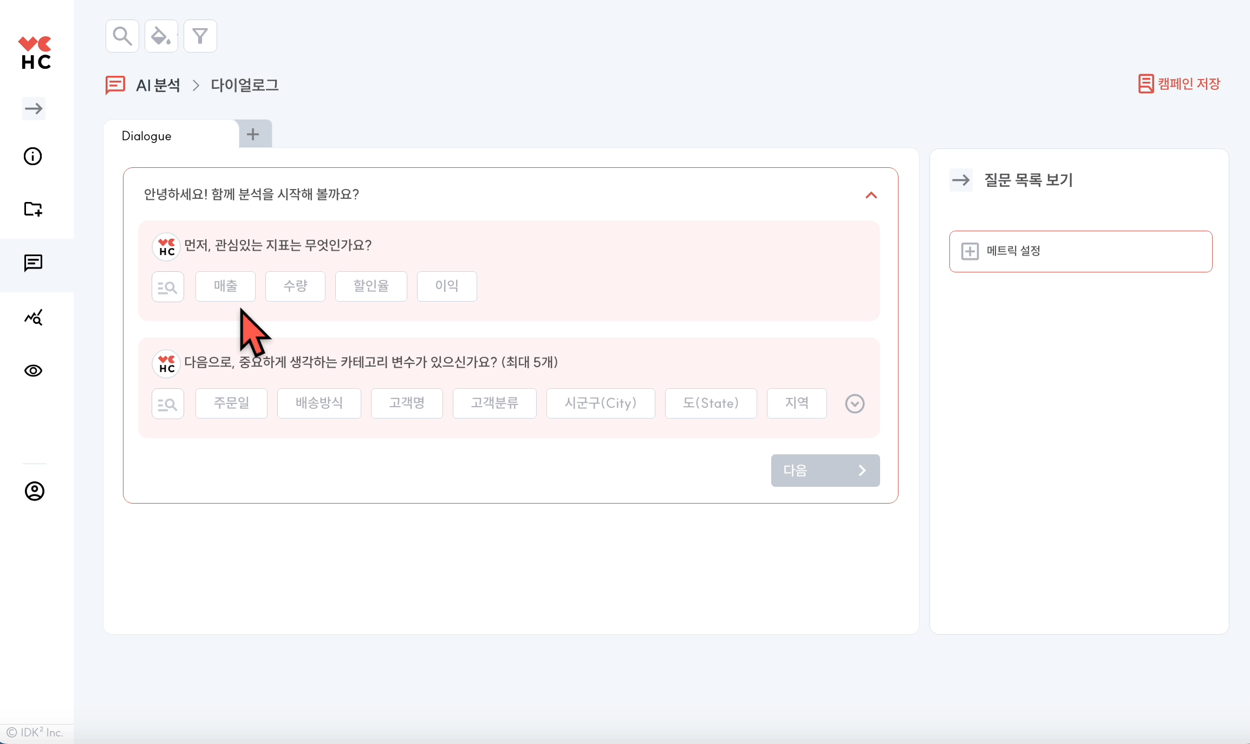Image resolution: width=1250 pixels, height=744 pixels.
Task: Open the info circle sidebar icon
Action: [x=33, y=156]
